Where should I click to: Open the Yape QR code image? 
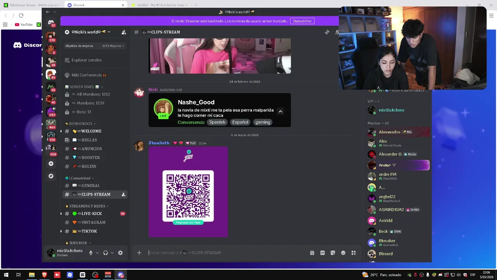click(188, 192)
